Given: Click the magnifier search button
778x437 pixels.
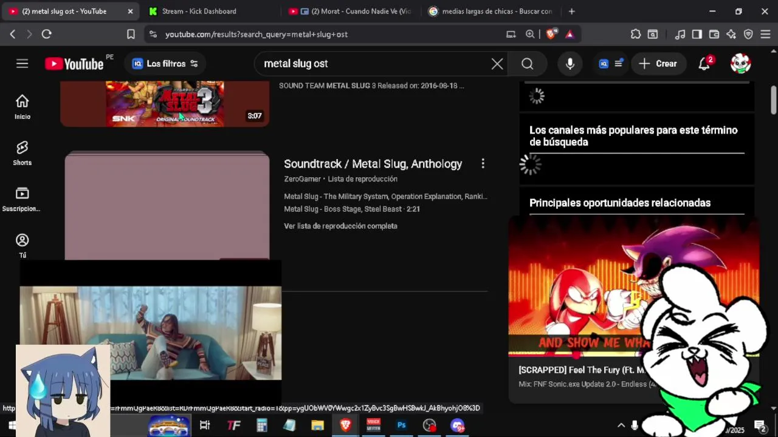Looking at the screenshot, I should tap(528, 64).
